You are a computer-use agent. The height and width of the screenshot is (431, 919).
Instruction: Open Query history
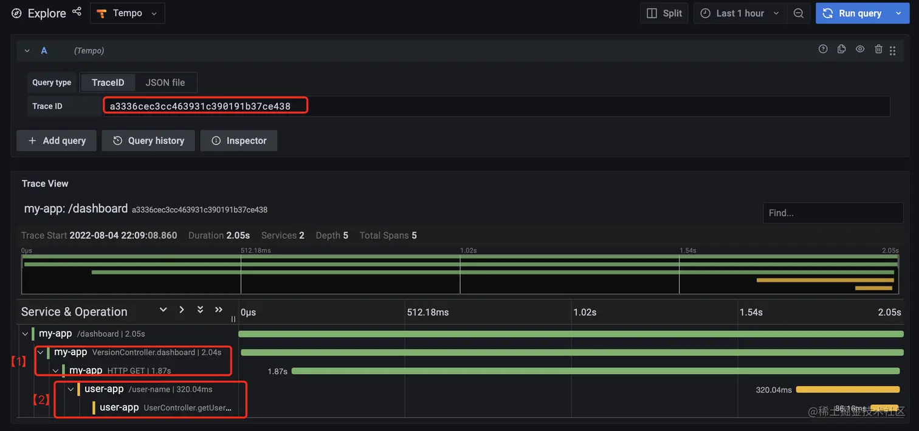click(x=148, y=140)
